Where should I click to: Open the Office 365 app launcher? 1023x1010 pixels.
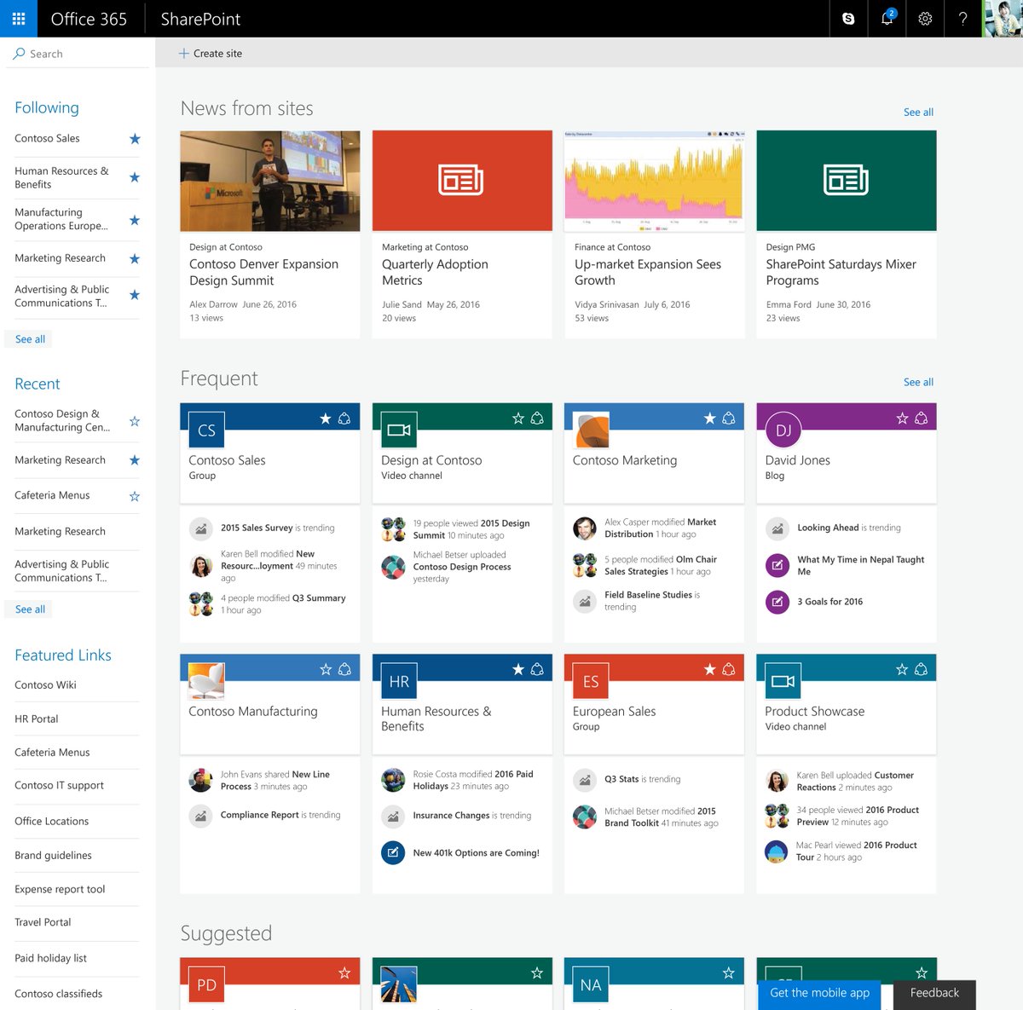coord(19,19)
